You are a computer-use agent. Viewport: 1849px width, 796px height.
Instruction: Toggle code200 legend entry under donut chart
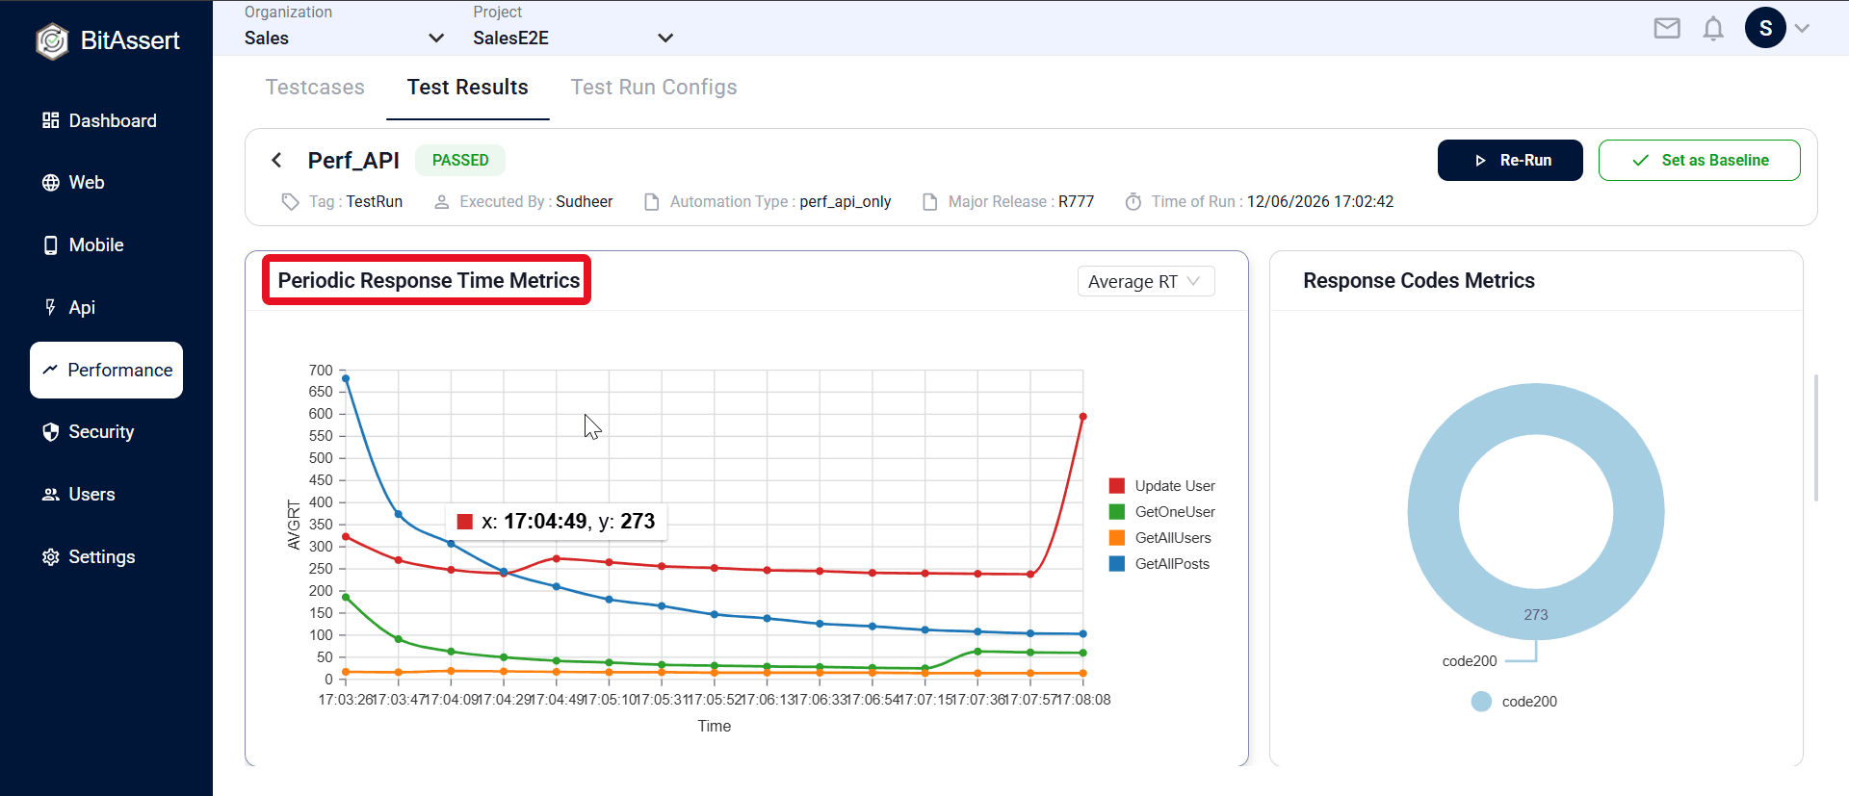(1515, 702)
